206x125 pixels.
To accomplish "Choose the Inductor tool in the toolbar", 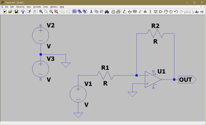I will pyautogui.click(x=150, y=12).
